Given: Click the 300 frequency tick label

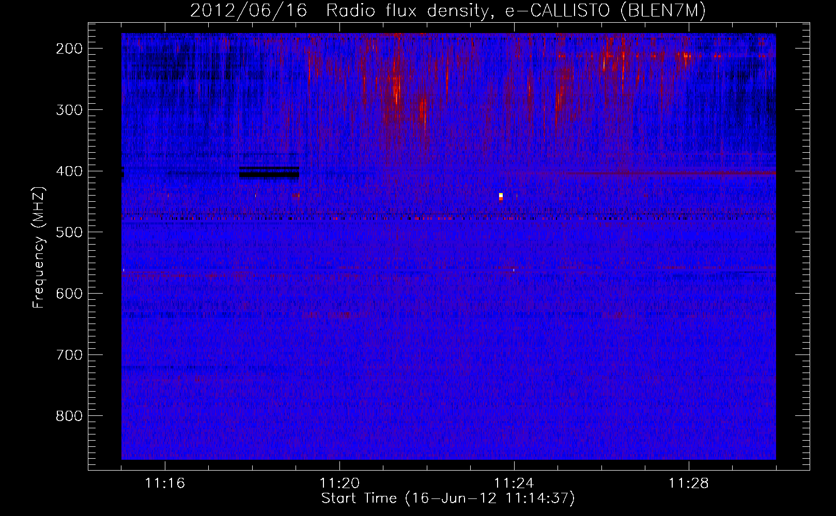Looking at the screenshot, I should pos(69,110).
